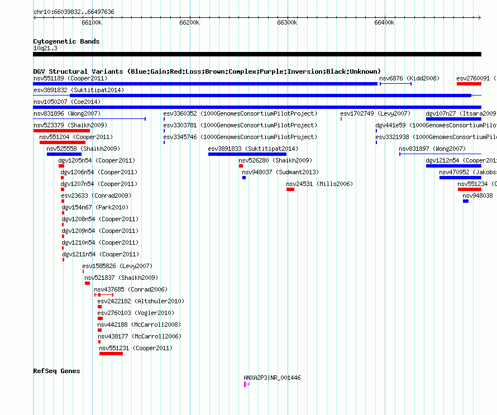
Task: Click the esv3321938 variant label
Action: pyautogui.click(x=436, y=137)
